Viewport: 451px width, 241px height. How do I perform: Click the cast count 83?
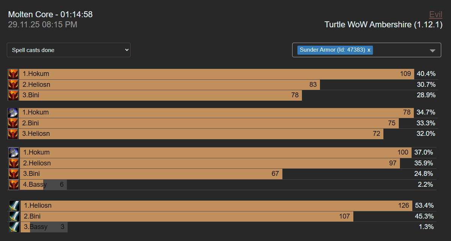(313, 85)
